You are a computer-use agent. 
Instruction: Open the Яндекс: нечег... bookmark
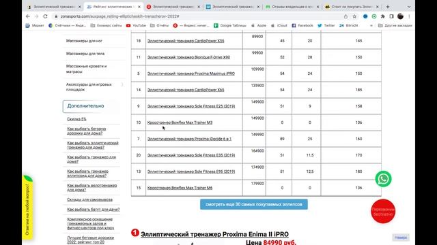(191, 26)
